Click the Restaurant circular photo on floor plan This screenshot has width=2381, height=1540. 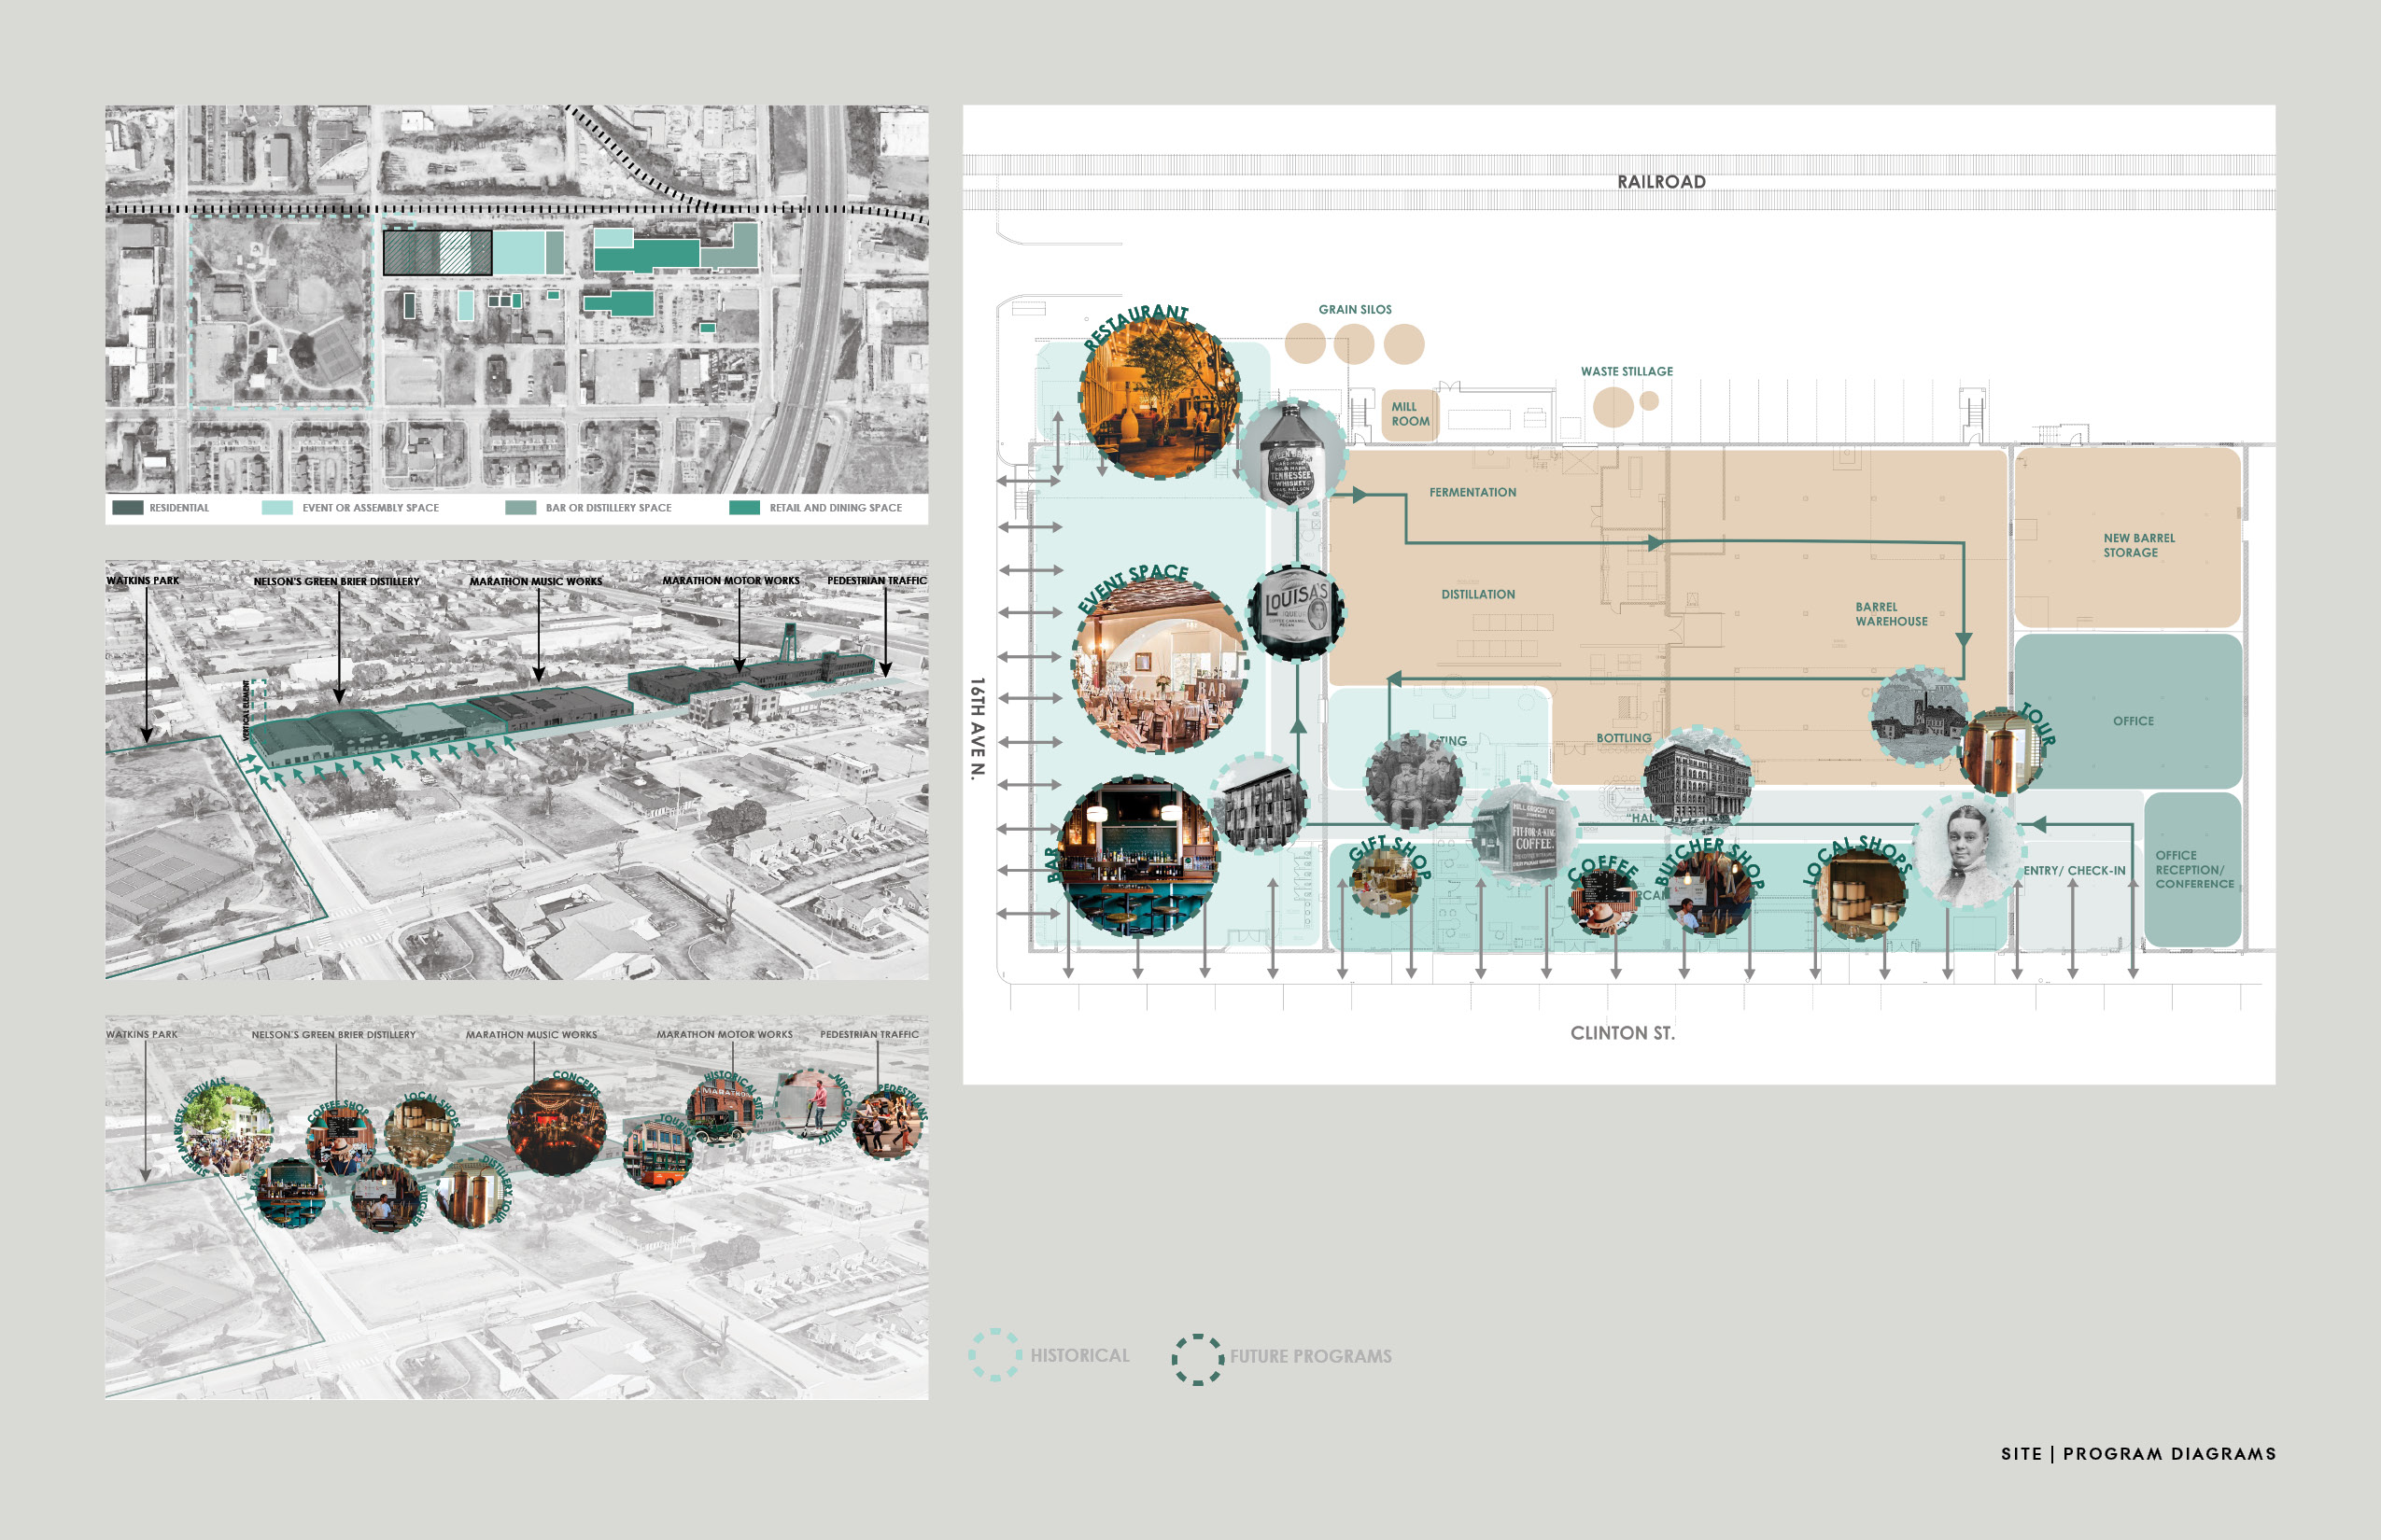(1160, 398)
